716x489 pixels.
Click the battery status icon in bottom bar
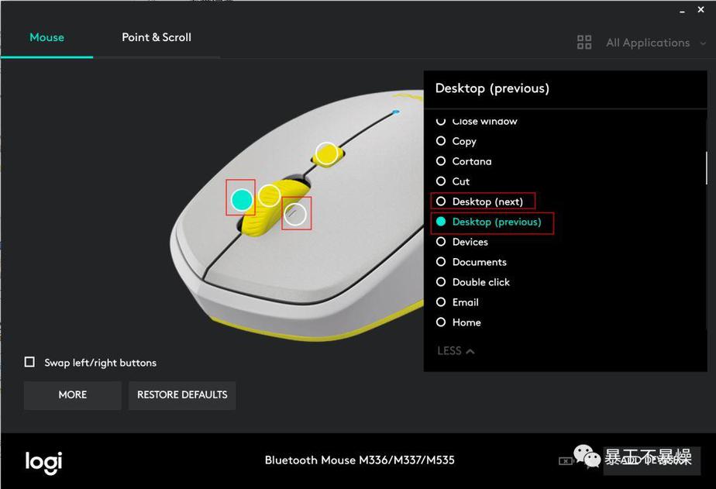tap(566, 461)
